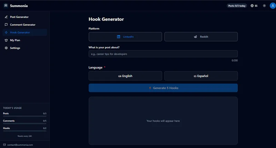Screen dimensions: 276x148
Task: Click the Comments 0/5 count
Action: tap(45, 121)
